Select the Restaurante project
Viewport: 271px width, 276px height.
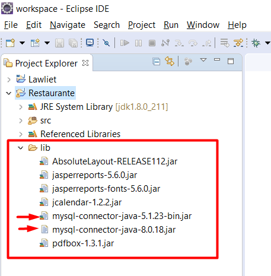pyautogui.click(x=45, y=93)
